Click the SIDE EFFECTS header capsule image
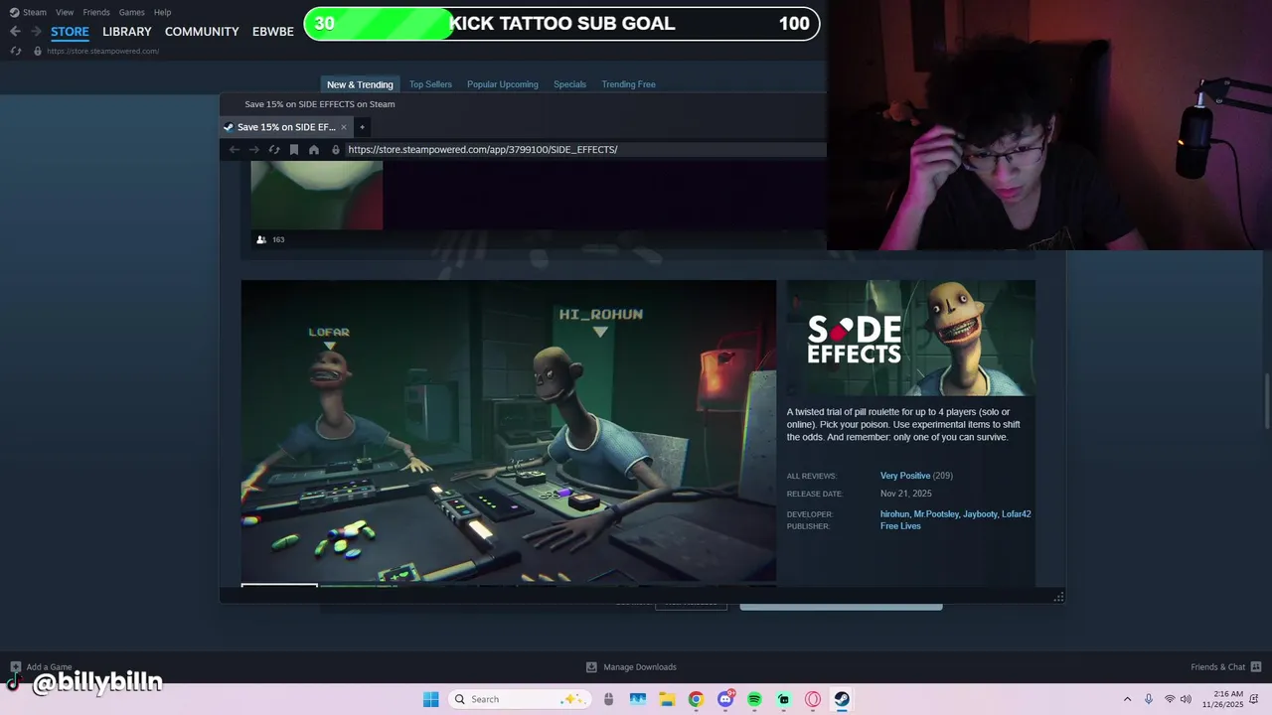The width and height of the screenshot is (1272, 715). pos(911,338)
